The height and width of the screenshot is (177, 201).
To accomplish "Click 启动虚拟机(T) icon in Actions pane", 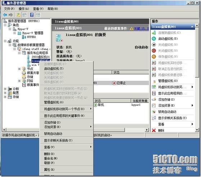I will click(x=154, y=38).
